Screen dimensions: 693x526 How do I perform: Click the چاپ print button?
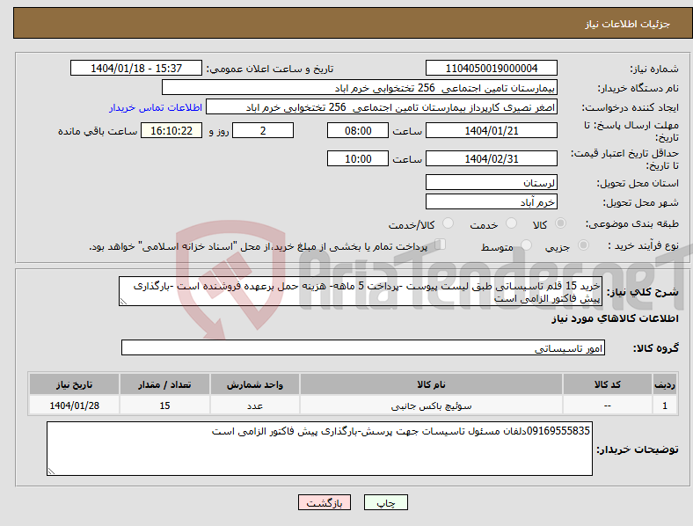click(x=386, y=502)
